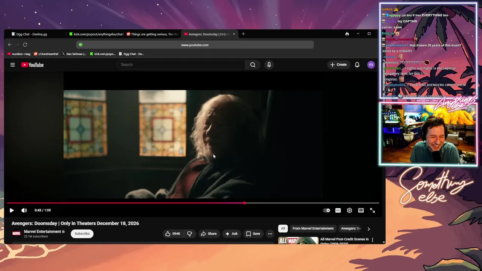Toggle the autoplay switch in the player
The image size is (482, 271).
point(326,210)
